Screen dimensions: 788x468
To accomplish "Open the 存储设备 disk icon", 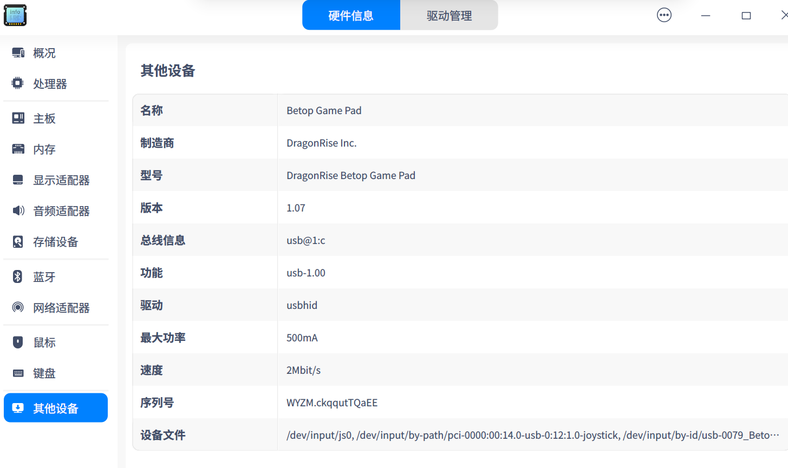I will point(18,241).
